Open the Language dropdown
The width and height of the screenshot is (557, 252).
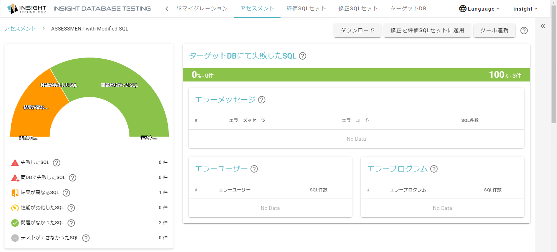[x=480, y=9]
